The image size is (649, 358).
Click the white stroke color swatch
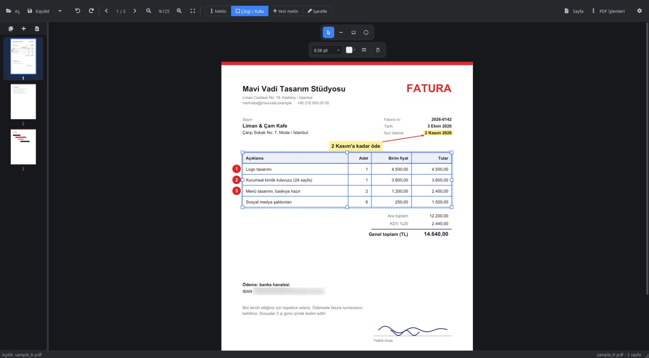349,50
